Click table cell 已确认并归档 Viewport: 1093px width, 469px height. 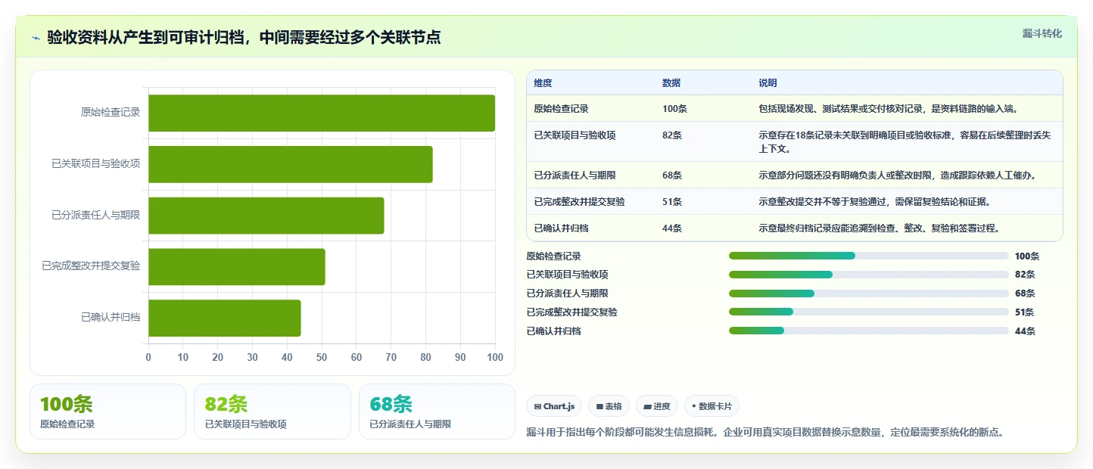[x=562, y=228]
